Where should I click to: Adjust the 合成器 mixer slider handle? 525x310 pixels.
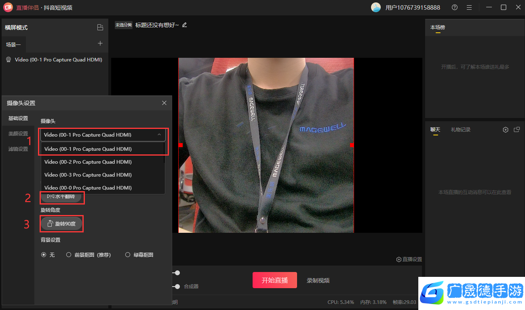pos(177,287)
